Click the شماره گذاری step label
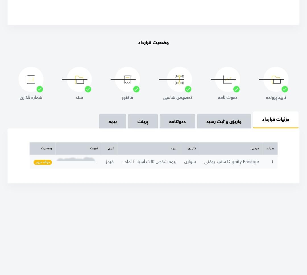 coord(31,97)
